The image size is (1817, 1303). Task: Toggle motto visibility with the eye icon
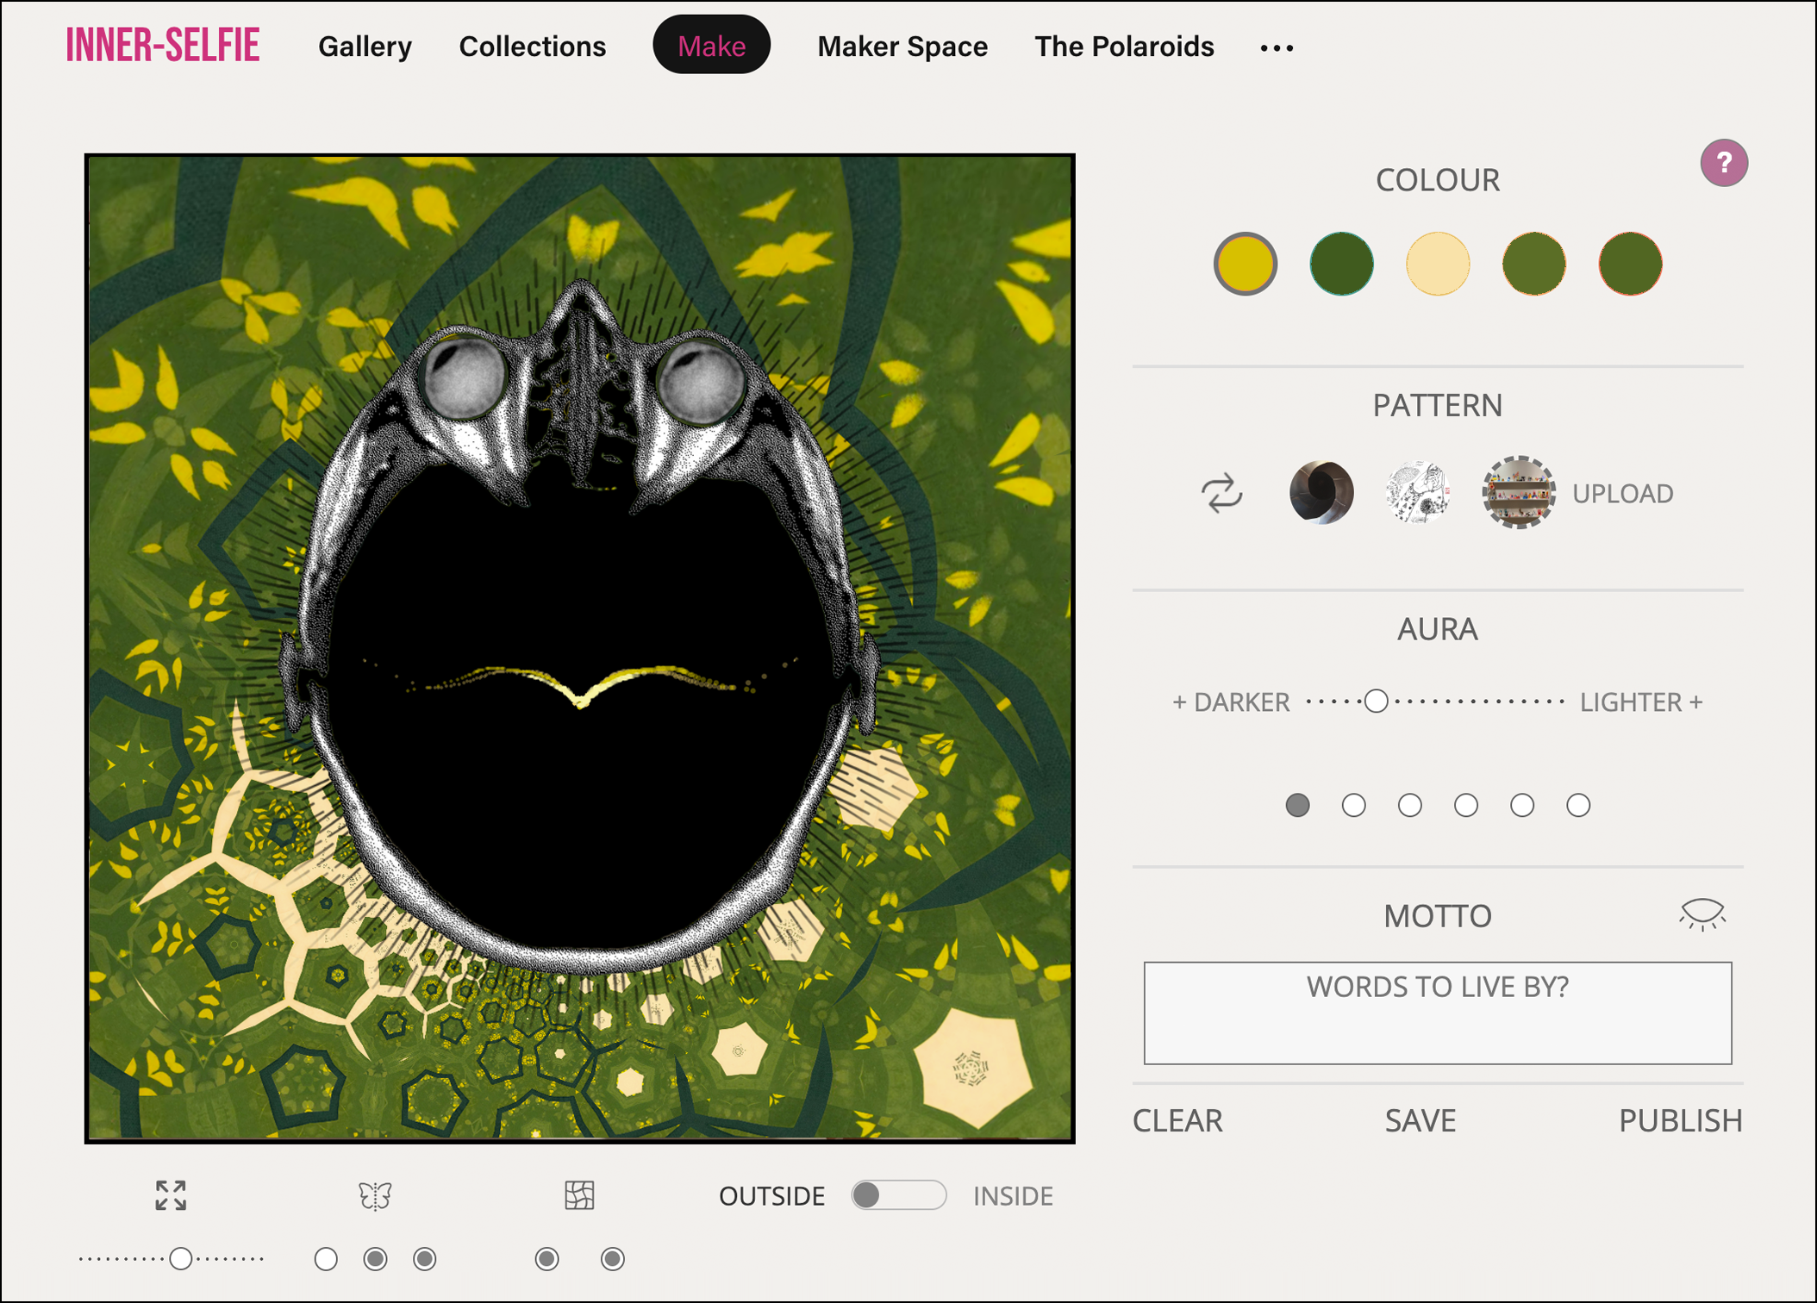coord(1701,913)
